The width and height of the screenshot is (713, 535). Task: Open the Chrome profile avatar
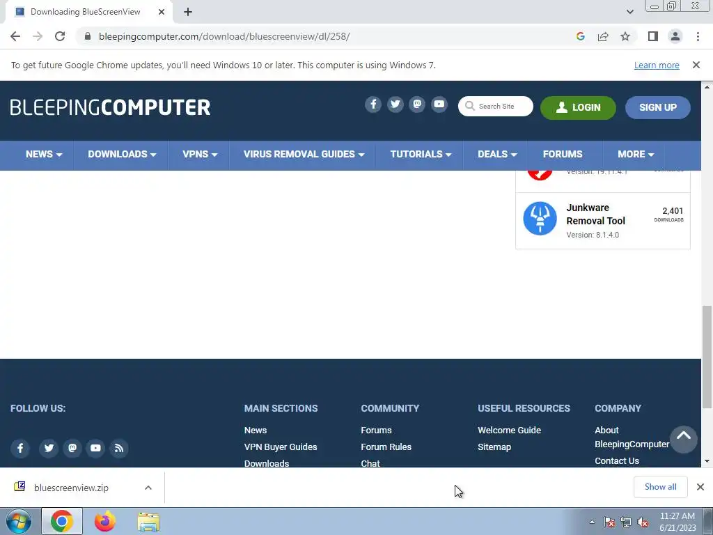[x=675, y=36]
